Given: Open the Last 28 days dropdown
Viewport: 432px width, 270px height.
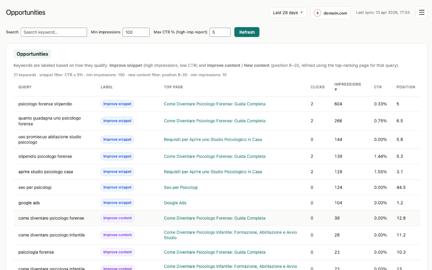Looking at the screenshot, I should pos(288,12).
